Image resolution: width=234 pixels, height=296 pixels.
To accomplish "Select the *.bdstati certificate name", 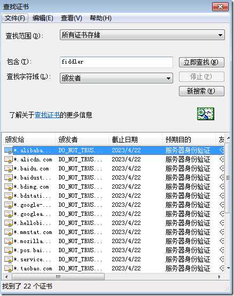I will [32, 196].
